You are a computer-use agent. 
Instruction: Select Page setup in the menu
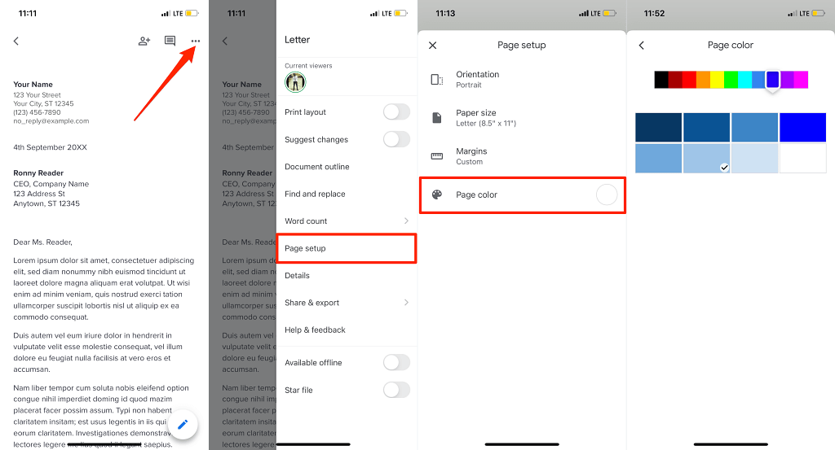click(346, 248)
